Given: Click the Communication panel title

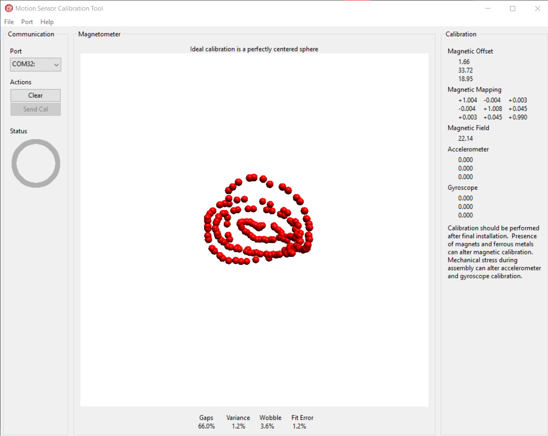Looking at the screenshot, I should click(31, 34).
